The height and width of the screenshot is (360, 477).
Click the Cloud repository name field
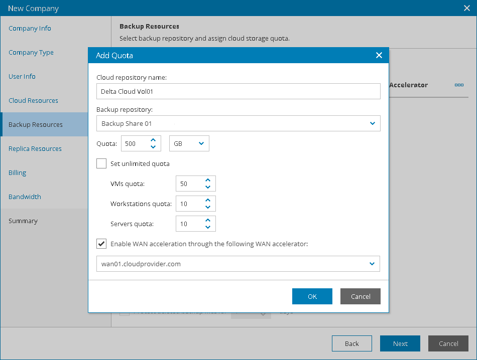pyautogui.click(x=238, y=91)
